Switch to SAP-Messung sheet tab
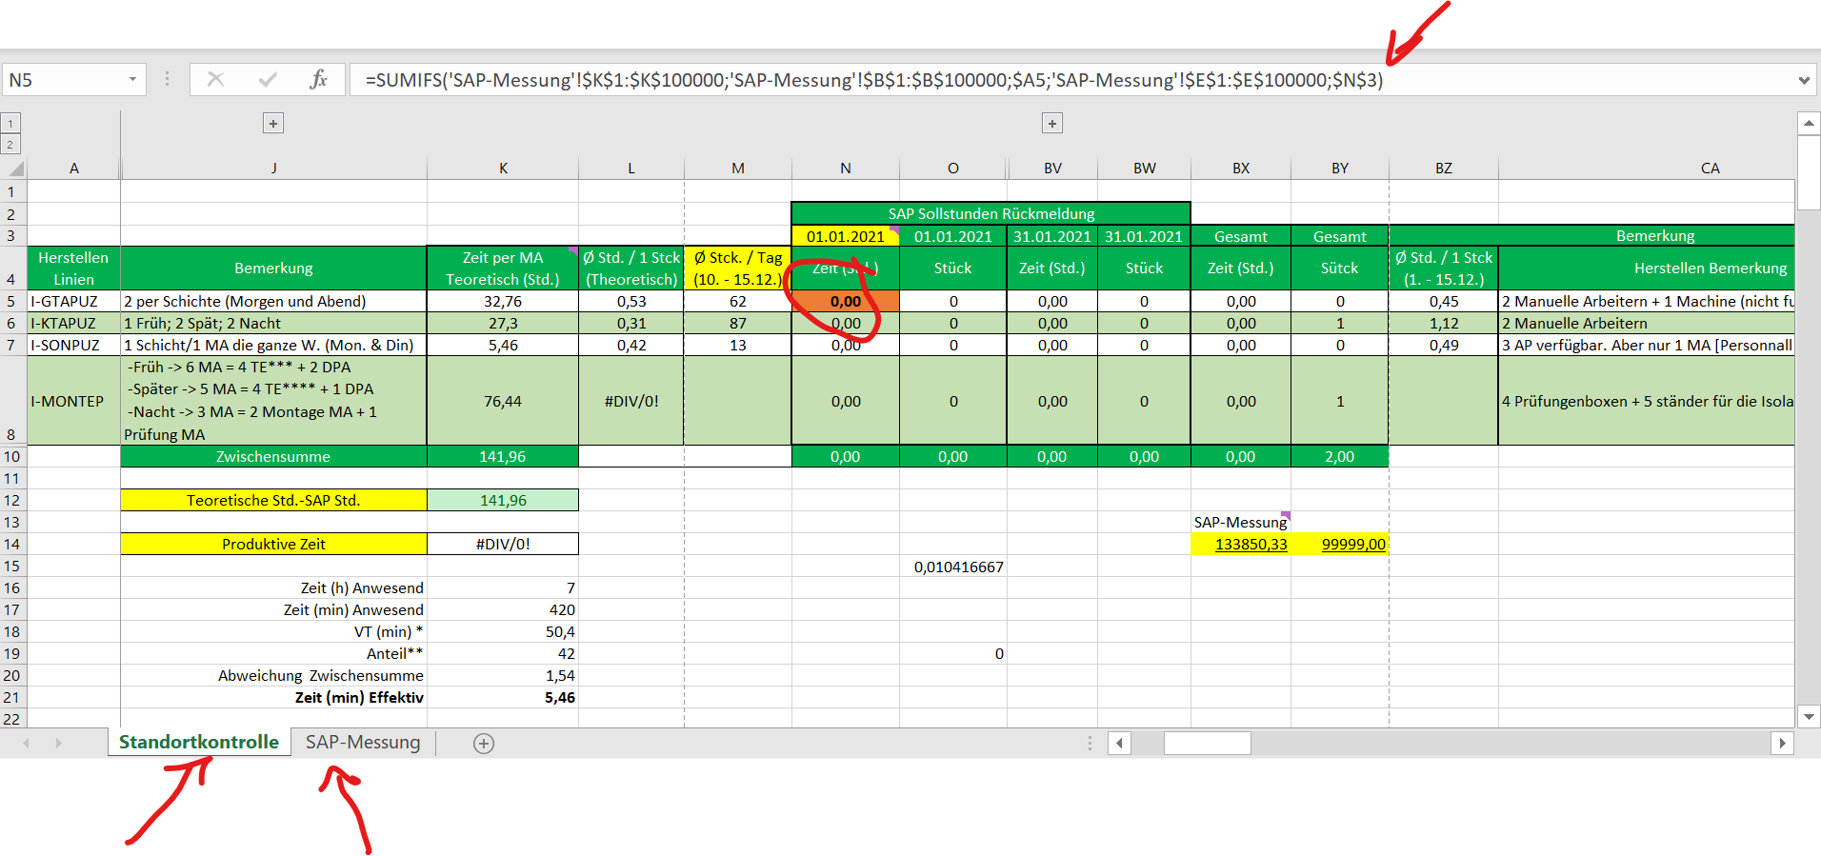Screen dimensions: 1821x856 pos(363,742)
